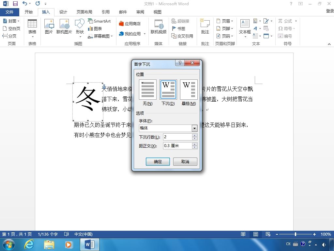Insert a SmartArt graphic

point(99,21)
